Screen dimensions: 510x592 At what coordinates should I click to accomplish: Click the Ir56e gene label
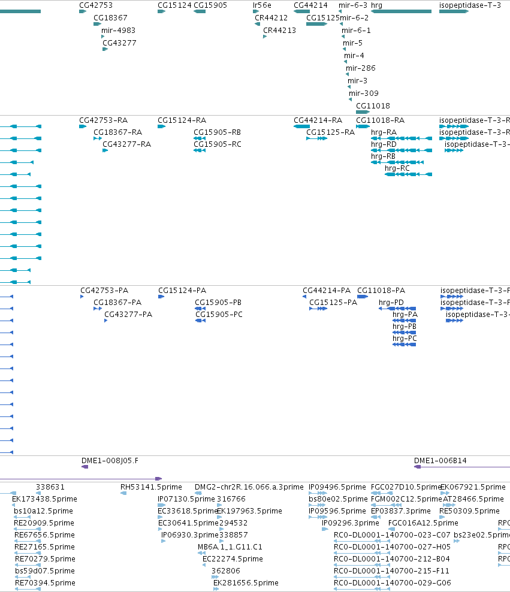coord(262,5)
